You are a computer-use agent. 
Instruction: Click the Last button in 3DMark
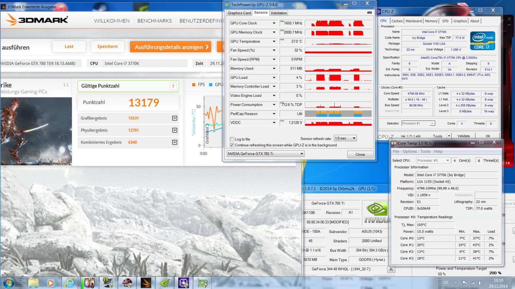pyautogui.click(x=69, y=47)
